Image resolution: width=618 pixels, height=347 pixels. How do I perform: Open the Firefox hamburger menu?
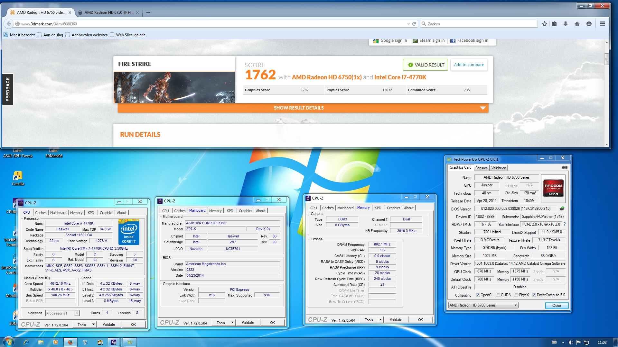[x=603, y=24]
